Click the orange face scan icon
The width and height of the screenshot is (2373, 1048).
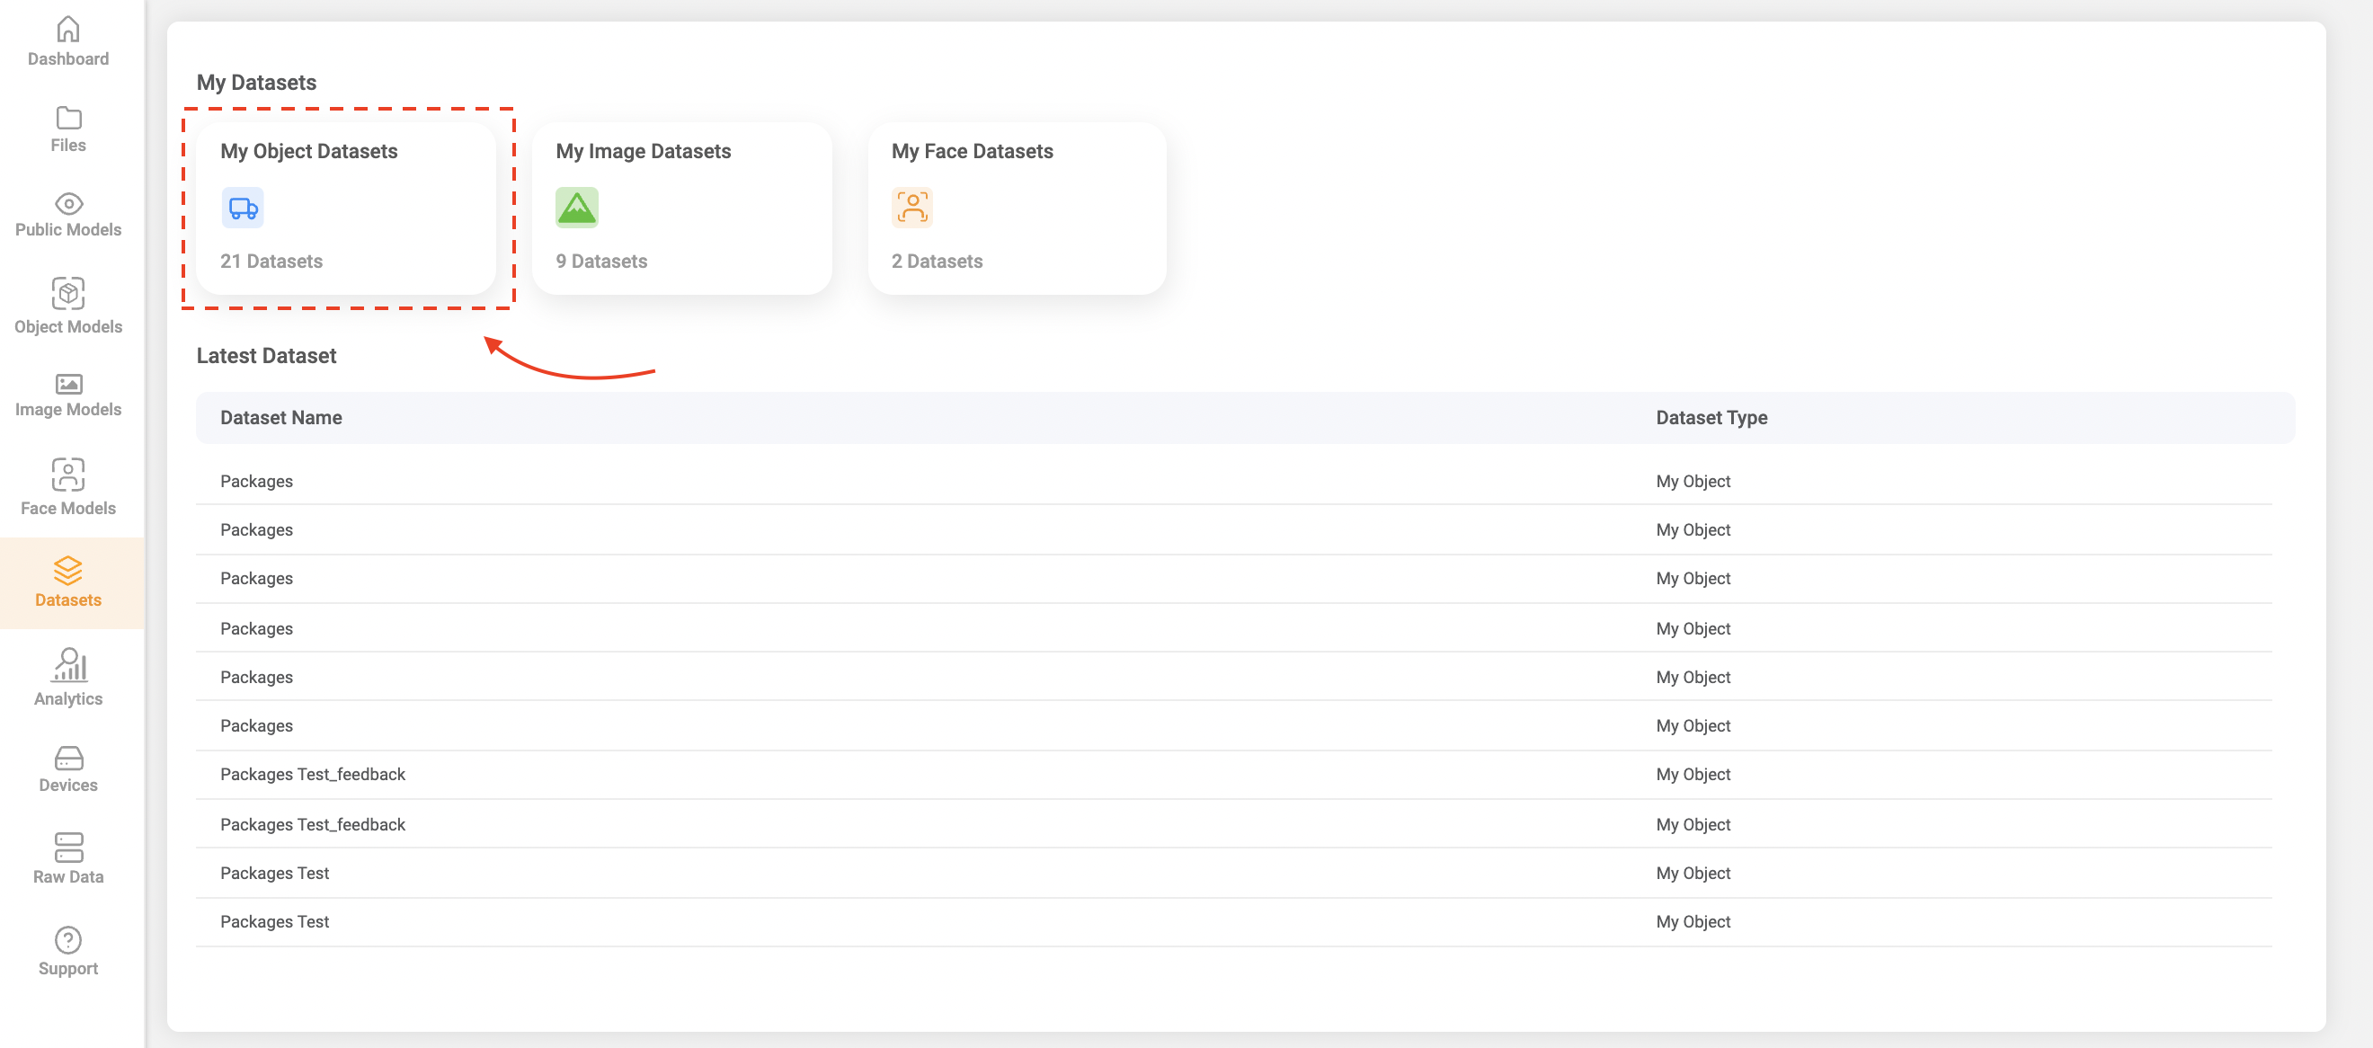(x=912, y=209)
